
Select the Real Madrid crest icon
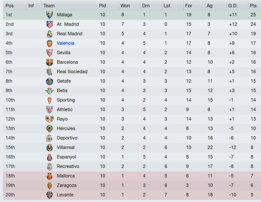(50, 34)
